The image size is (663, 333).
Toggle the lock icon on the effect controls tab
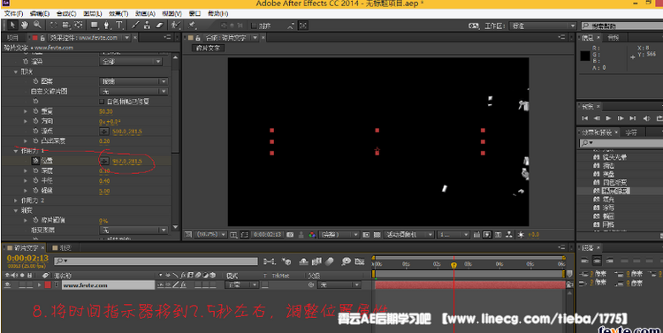42,38
